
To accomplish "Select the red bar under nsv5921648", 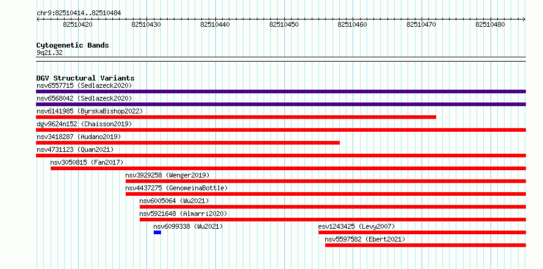I will click(x=333, y=220).
